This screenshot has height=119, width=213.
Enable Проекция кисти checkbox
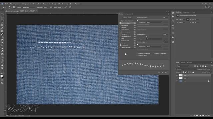tap(137, 55)
